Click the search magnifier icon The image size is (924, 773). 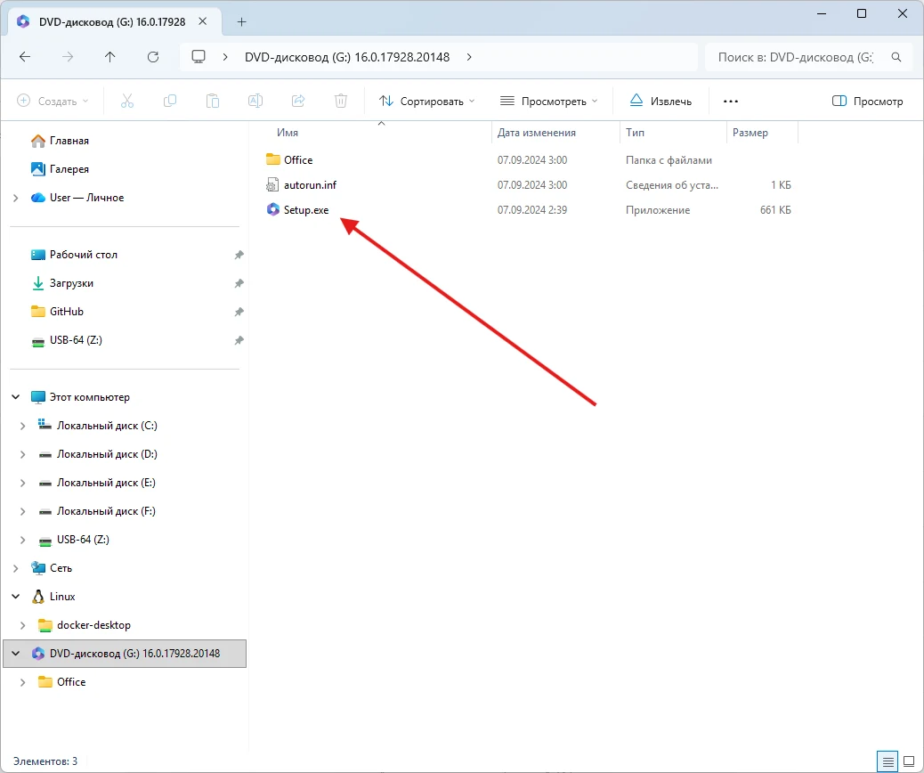tap(896, 57)
